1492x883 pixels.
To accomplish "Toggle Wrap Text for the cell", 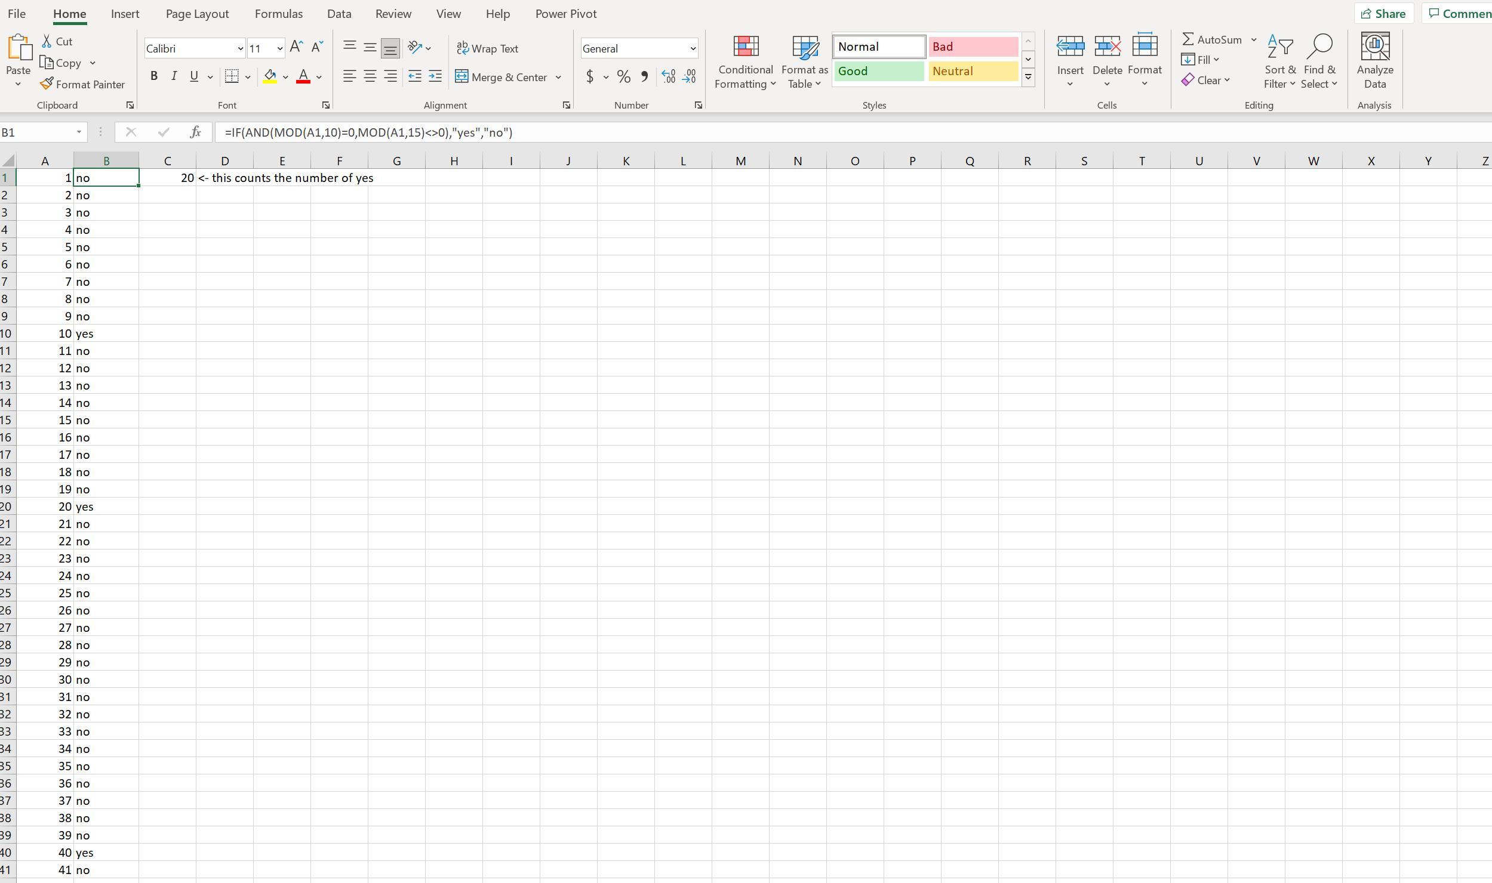I will tap(487, 48).
